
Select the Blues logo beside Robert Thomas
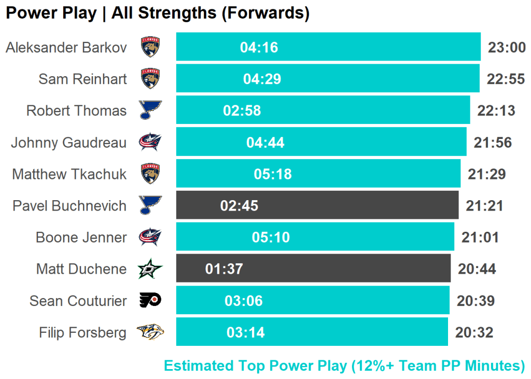[x=150, y=110]
